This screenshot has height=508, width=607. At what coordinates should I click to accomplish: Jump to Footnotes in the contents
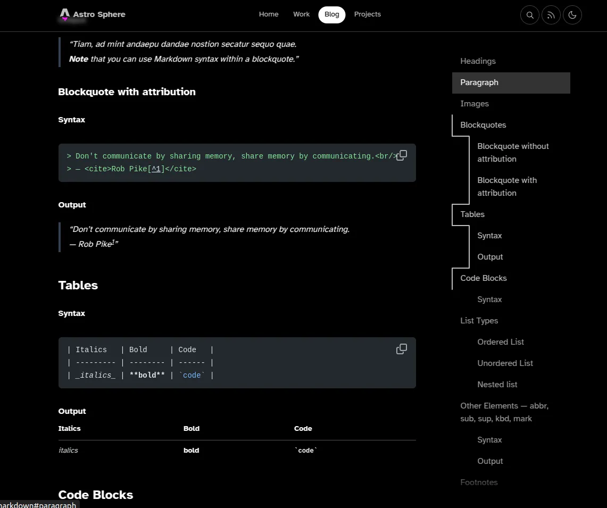coord(479,482)
